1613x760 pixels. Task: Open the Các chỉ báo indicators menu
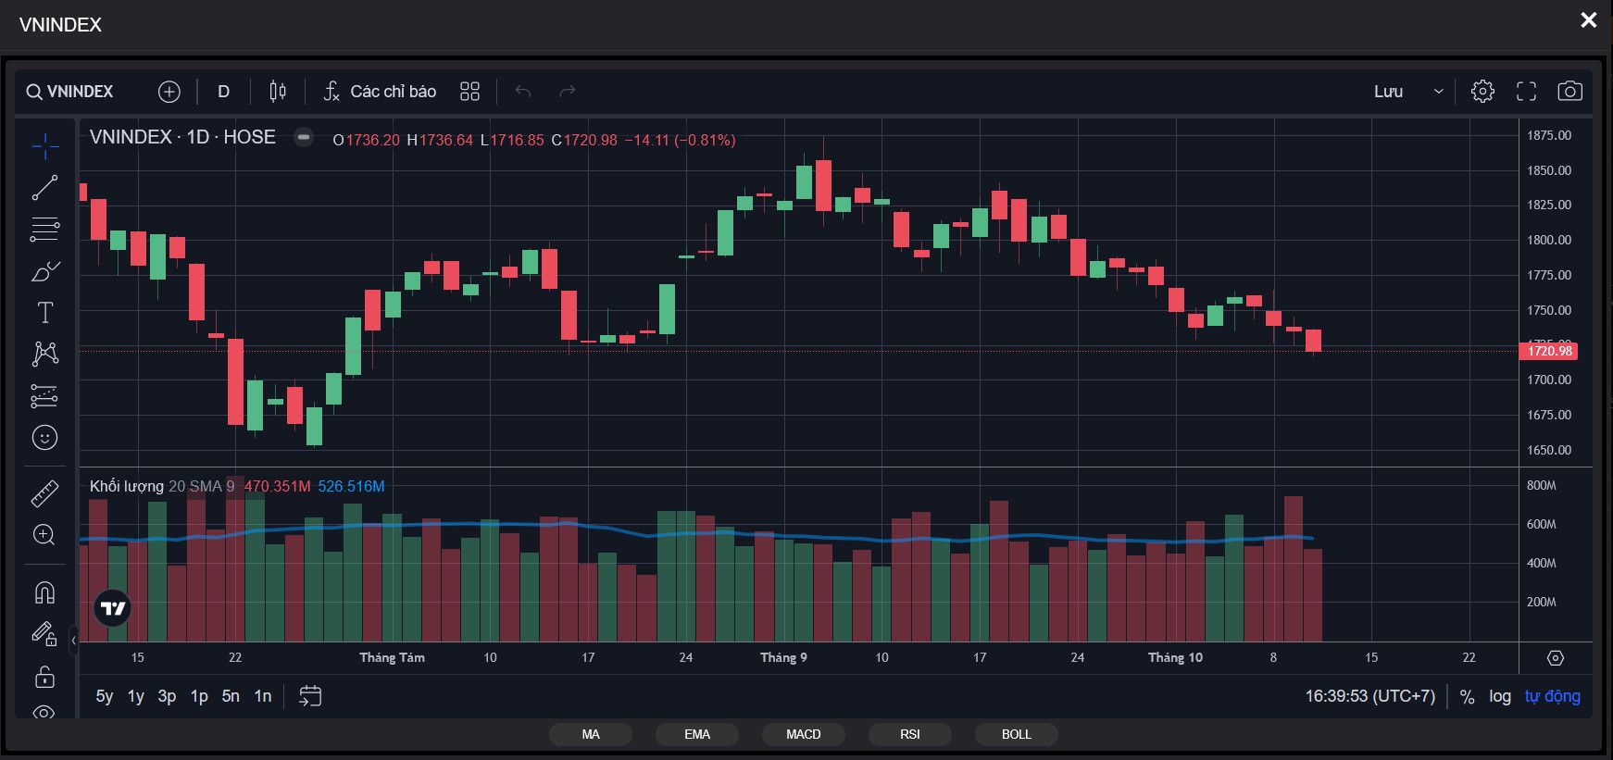380,92
